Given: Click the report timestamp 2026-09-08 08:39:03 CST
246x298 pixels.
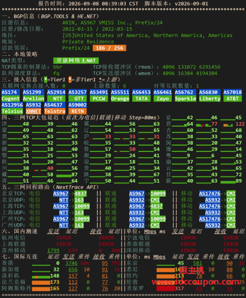Looking at the screenshot, I should 103,4.
